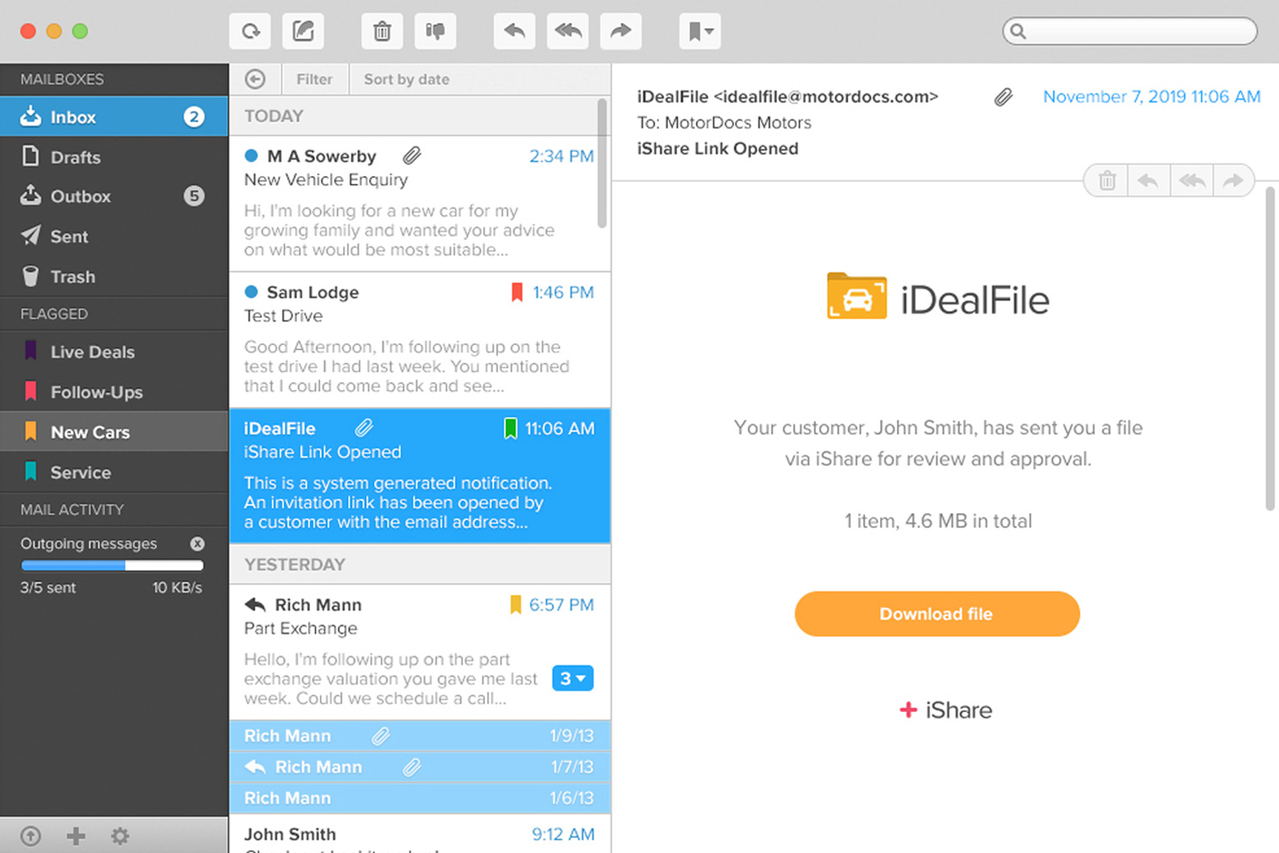The width and height of the screenshot is (1279, 853).
Task: Open Rich Mann message dated 1/6/13
Action: pos(420,799)
